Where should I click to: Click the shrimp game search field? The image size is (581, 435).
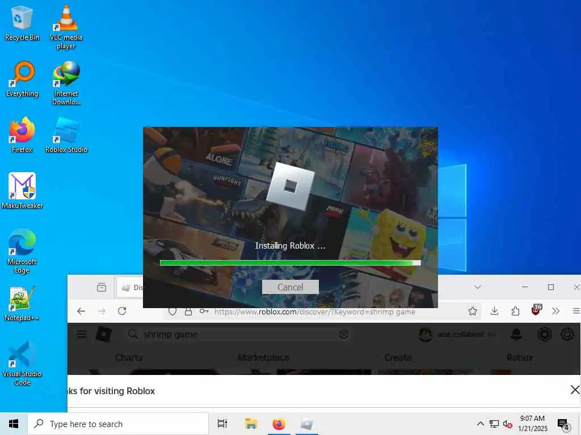(x=237, y=334)
